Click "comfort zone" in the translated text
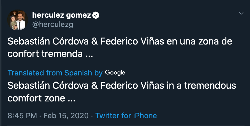Image resolution: width=250 pixels, height=126 pixels. click(x=36, y=98)
